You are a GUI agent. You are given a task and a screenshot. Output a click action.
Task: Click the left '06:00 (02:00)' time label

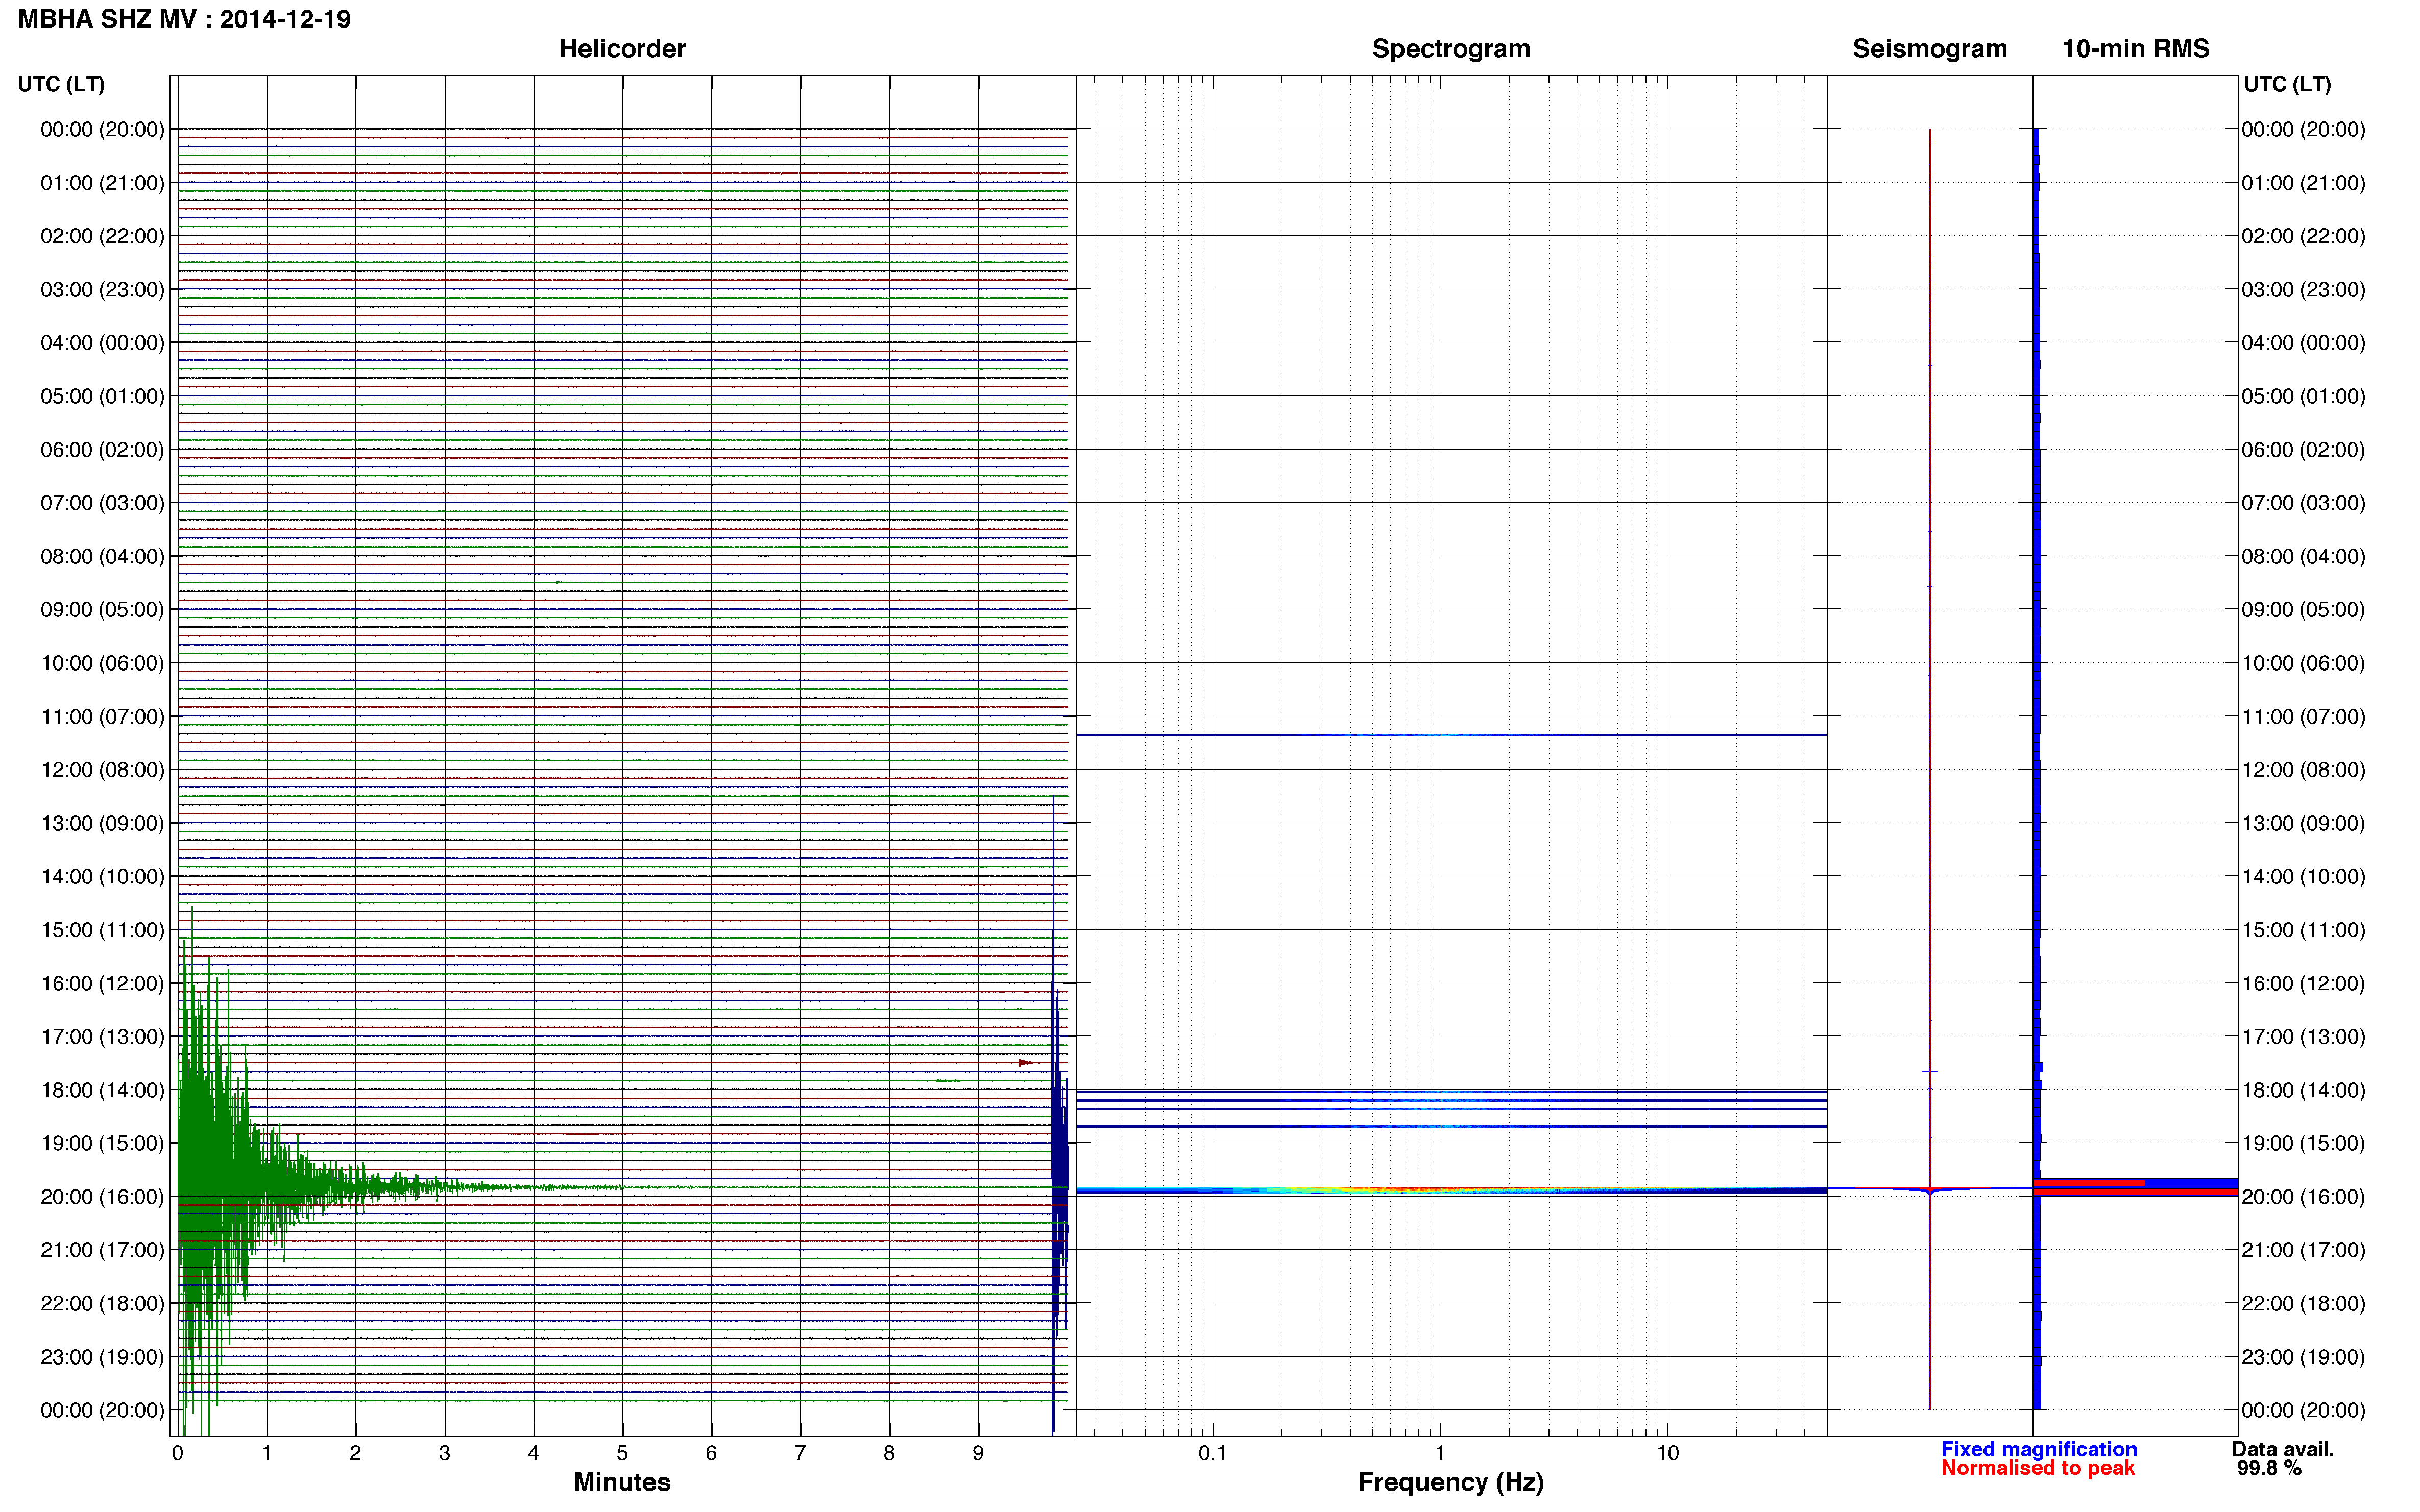point(102,450)
